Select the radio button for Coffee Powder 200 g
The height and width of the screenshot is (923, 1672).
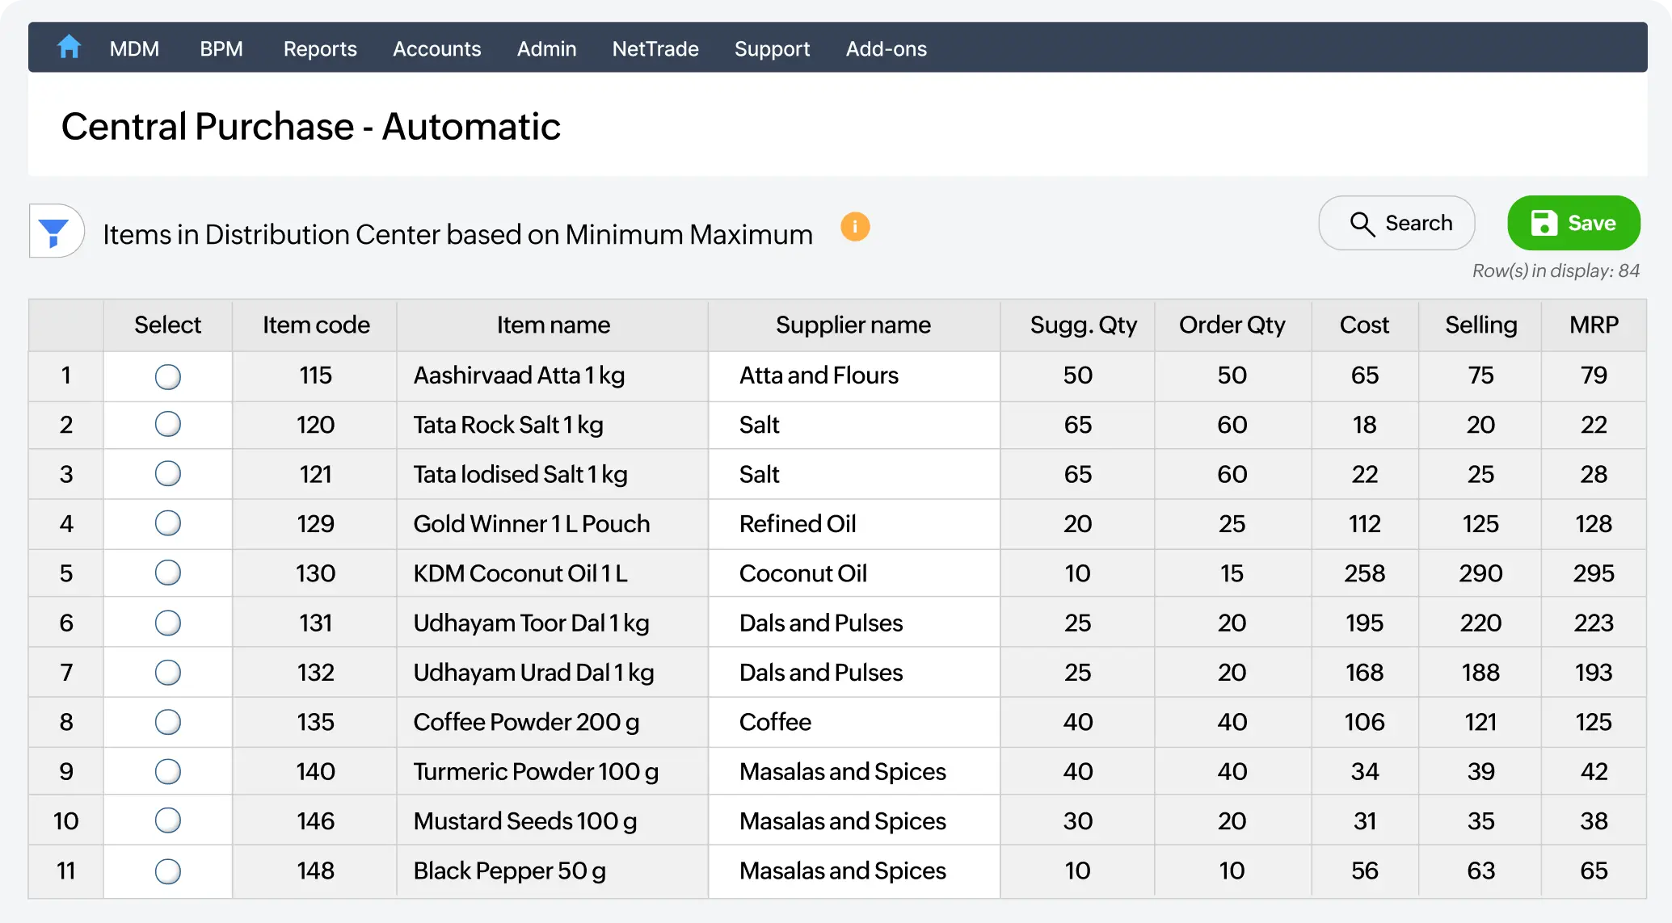click(167, 721)
